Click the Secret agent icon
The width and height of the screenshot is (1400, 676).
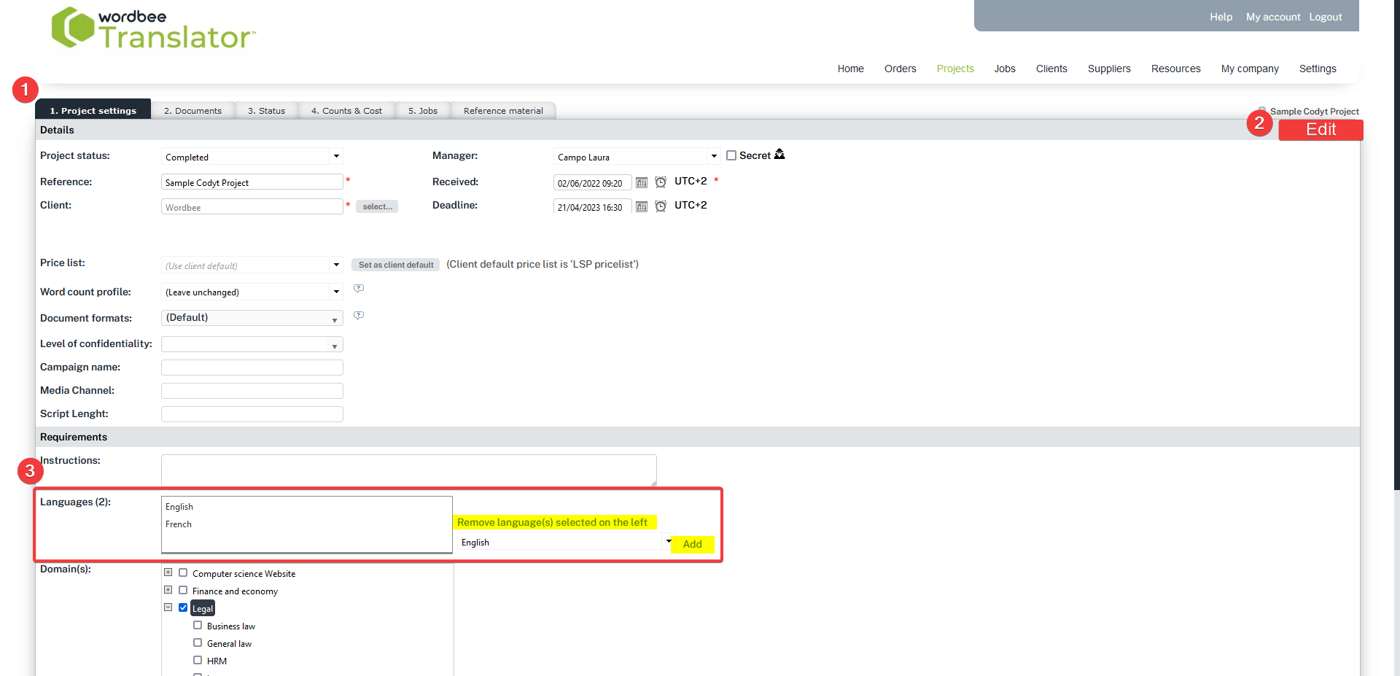(x=779, y=155)
